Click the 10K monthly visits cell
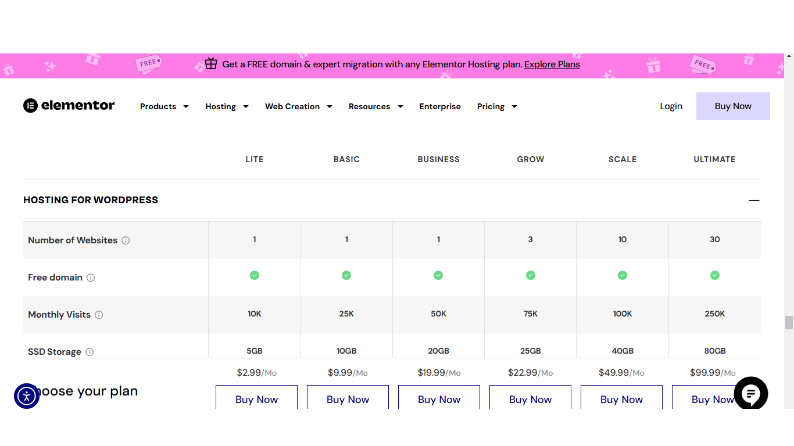 [255, 314]
